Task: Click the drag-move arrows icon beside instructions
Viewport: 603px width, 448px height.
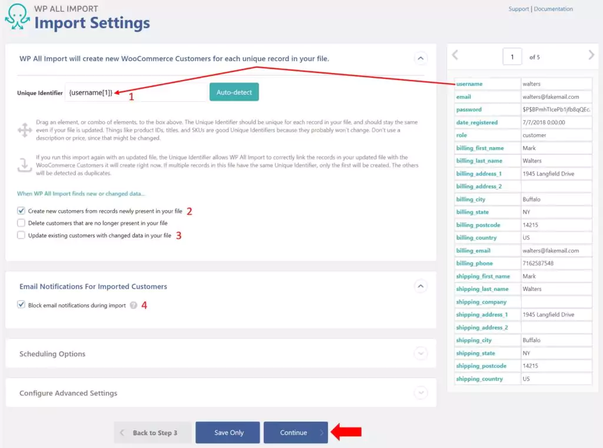Action: (25, 130)
